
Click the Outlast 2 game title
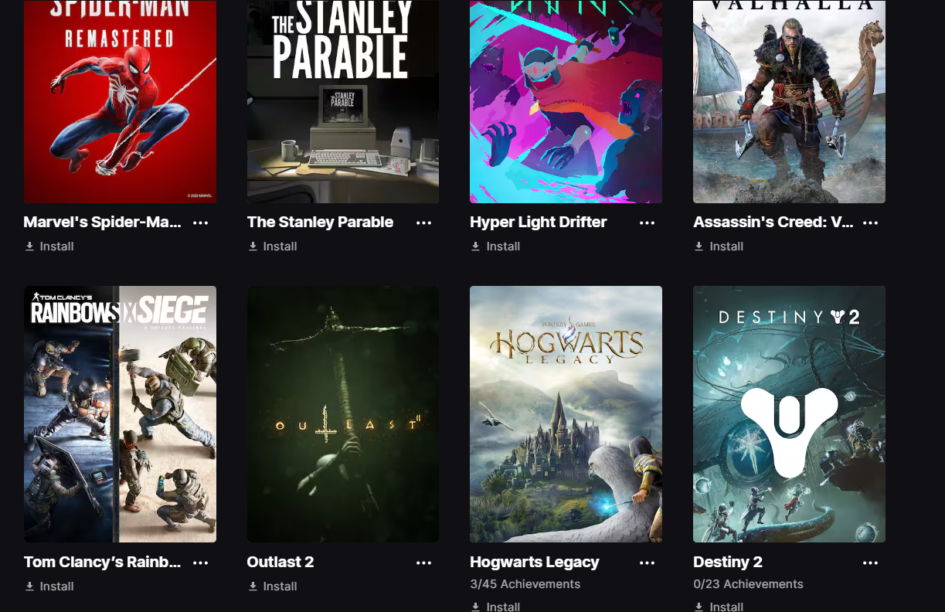280,562
